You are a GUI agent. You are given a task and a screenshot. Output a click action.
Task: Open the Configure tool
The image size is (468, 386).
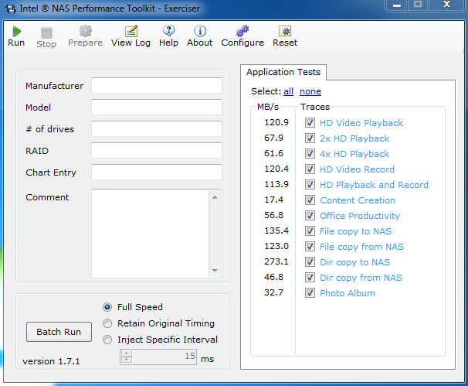pos(242,32)
